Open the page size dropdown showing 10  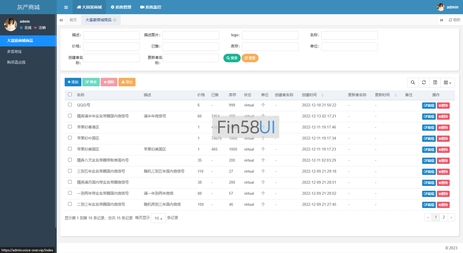pos(158,218)
